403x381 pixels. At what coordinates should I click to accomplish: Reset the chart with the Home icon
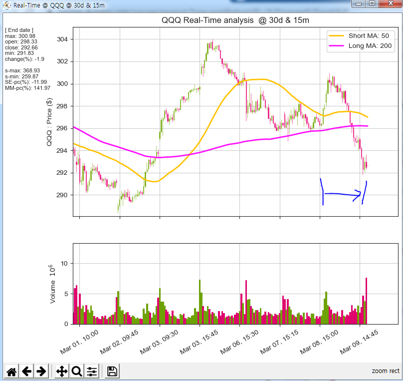click(11, 371)
